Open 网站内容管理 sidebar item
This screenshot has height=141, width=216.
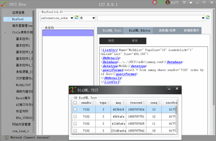(x=21, y=124)
